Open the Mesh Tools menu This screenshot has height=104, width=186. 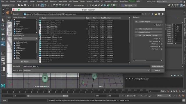tap(63, 1)
